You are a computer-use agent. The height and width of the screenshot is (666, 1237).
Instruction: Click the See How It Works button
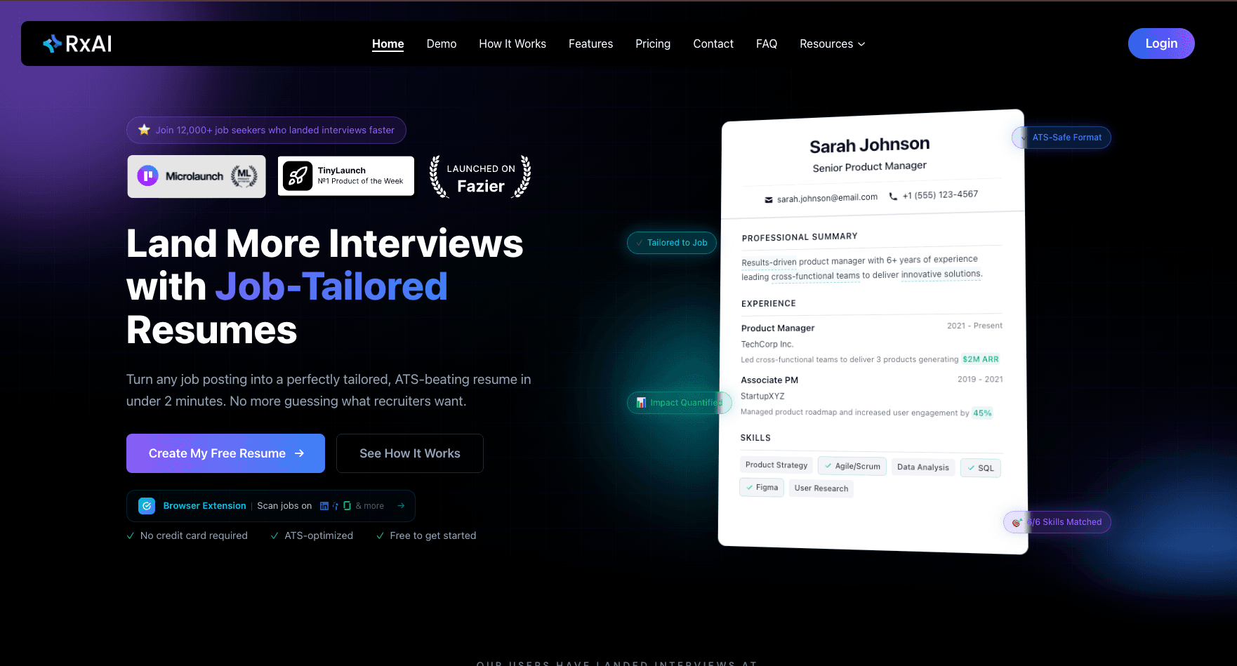click(410, 453)
